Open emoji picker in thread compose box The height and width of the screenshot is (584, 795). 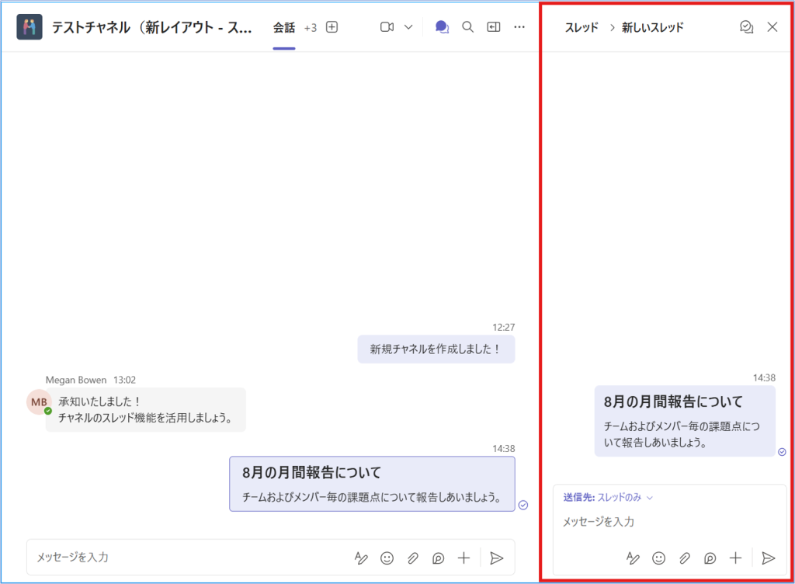coord(658,558)
